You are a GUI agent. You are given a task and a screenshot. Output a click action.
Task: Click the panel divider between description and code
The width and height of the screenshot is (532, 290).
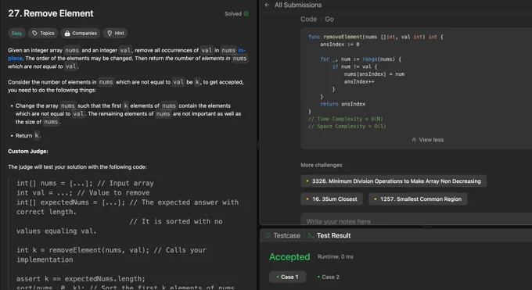coord(258,145)
